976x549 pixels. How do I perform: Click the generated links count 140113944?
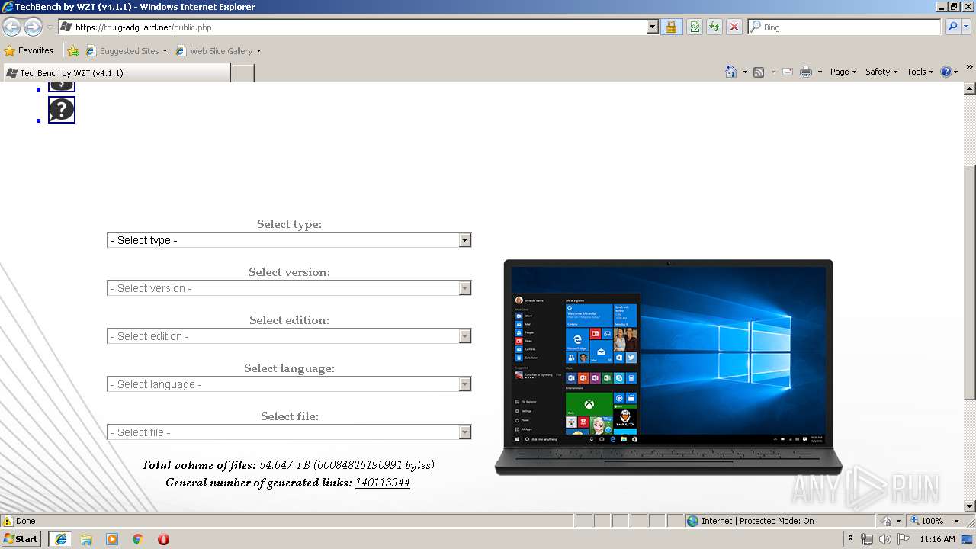click(x=383, y=483)
